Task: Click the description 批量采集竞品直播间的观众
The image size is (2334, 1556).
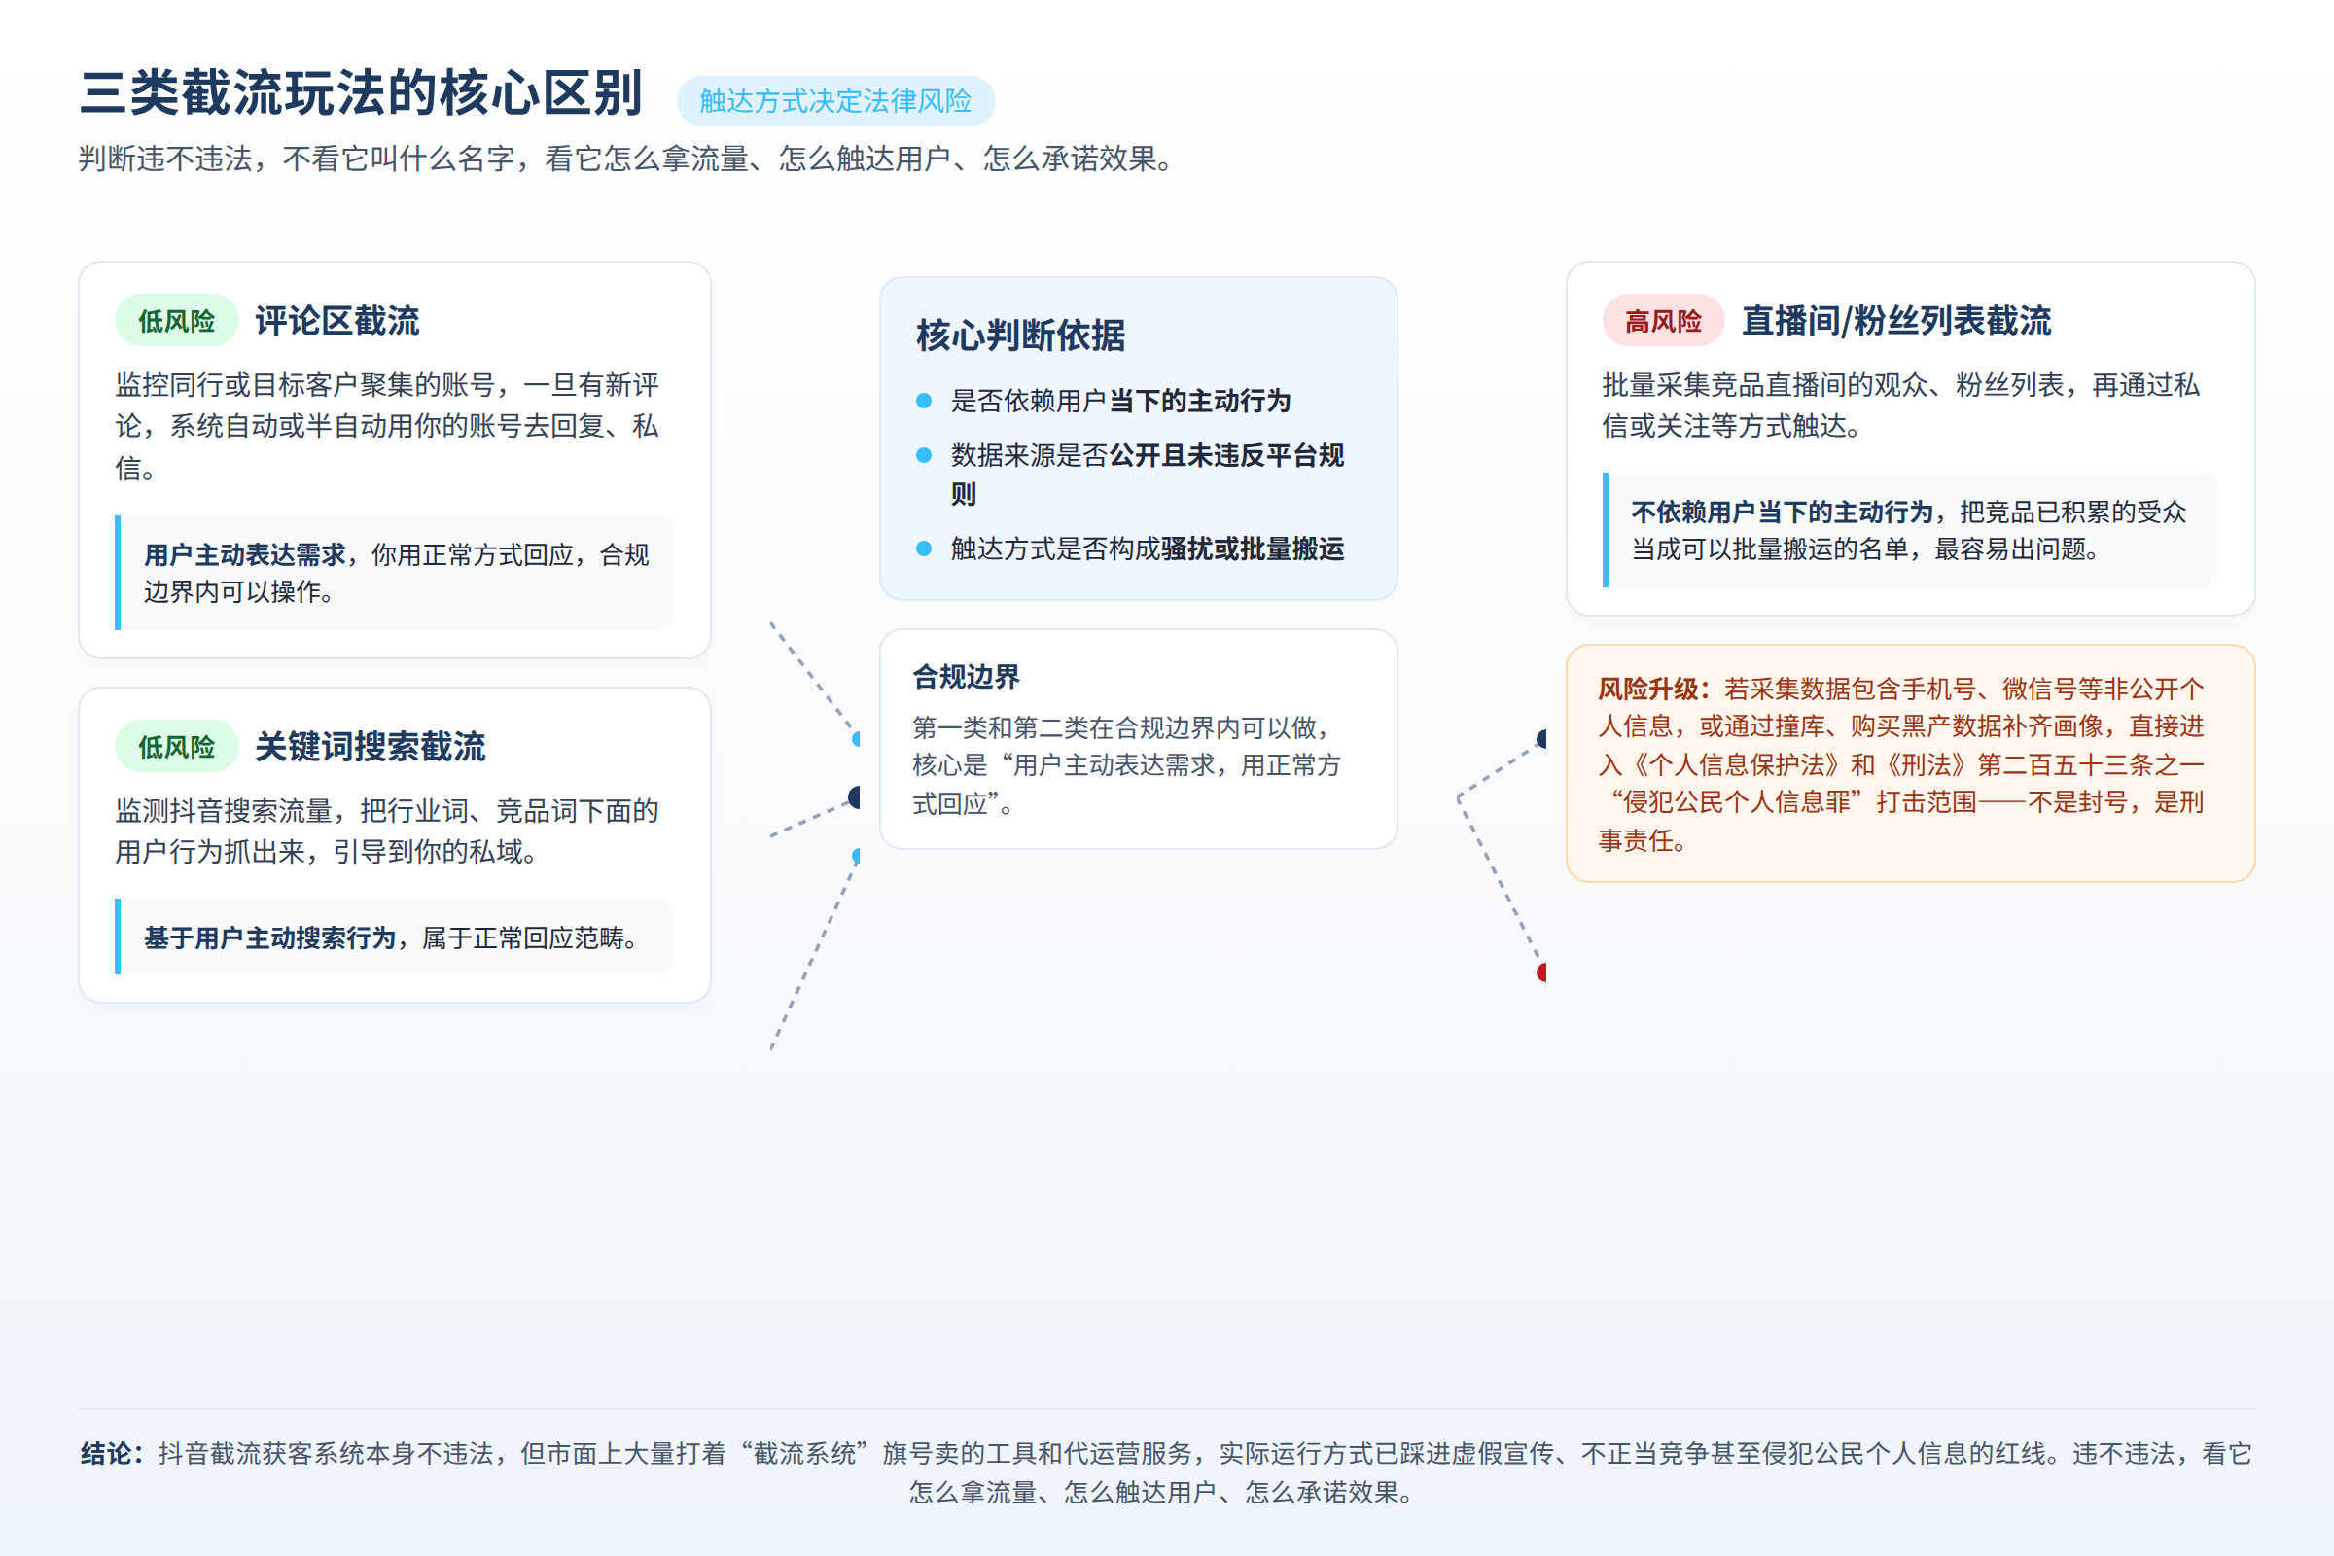Action: pos(1900,405)
